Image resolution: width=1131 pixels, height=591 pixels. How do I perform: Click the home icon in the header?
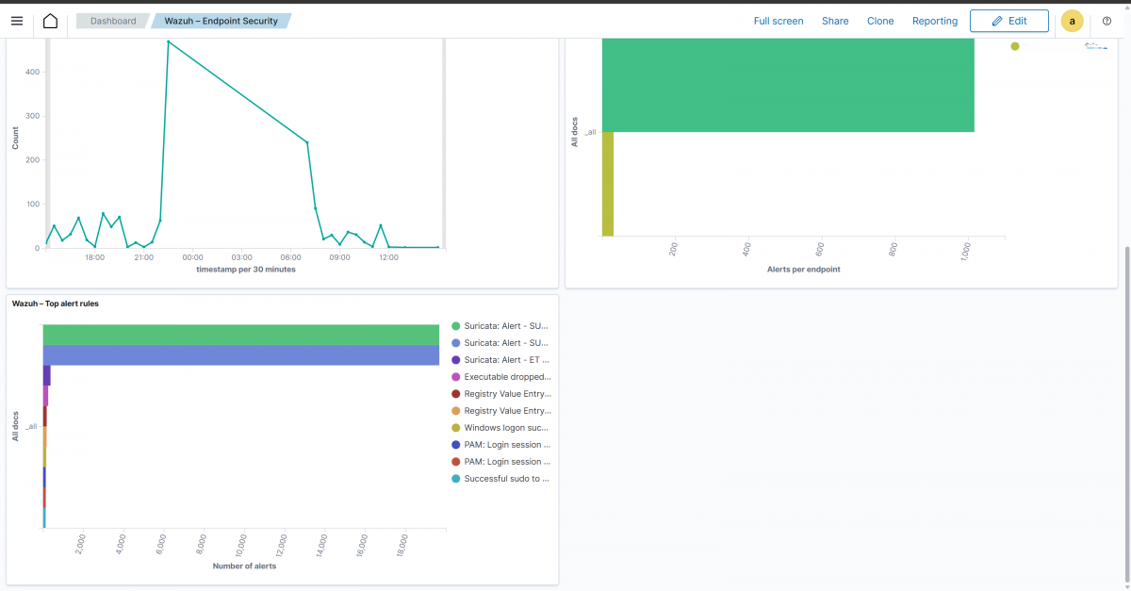click(51, 21)
